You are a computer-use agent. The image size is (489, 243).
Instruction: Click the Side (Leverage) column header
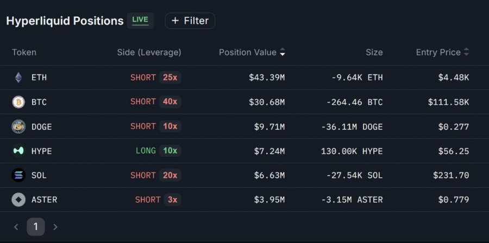tap(149, 53)
